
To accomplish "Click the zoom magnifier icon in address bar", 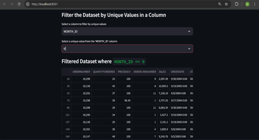I will pos(220,4).
